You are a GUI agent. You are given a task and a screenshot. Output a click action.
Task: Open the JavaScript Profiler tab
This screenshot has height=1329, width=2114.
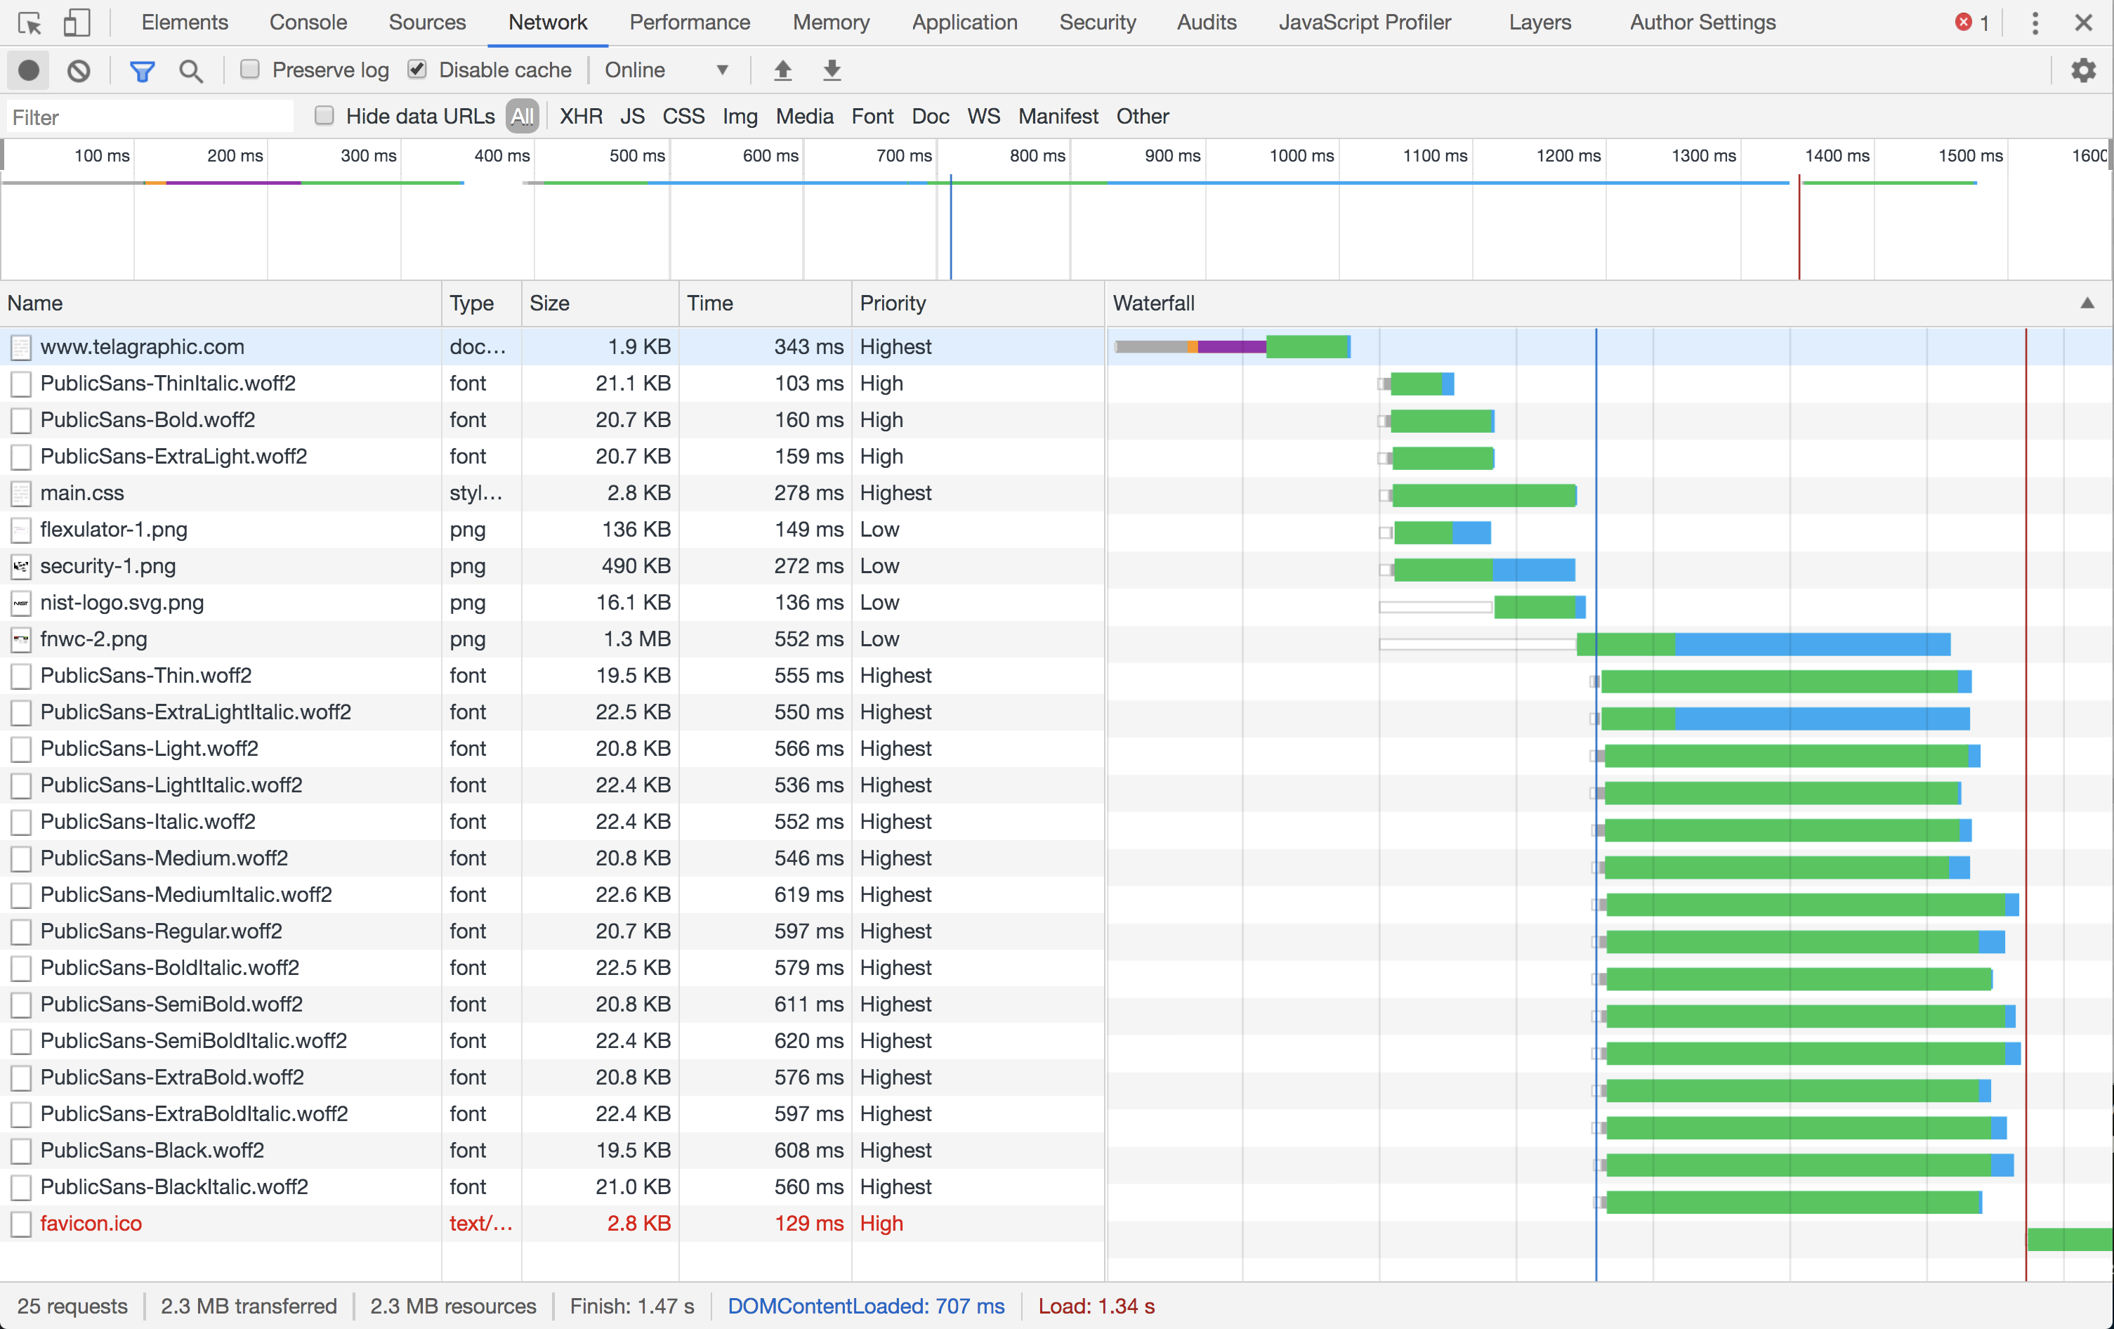point(1364,22)
